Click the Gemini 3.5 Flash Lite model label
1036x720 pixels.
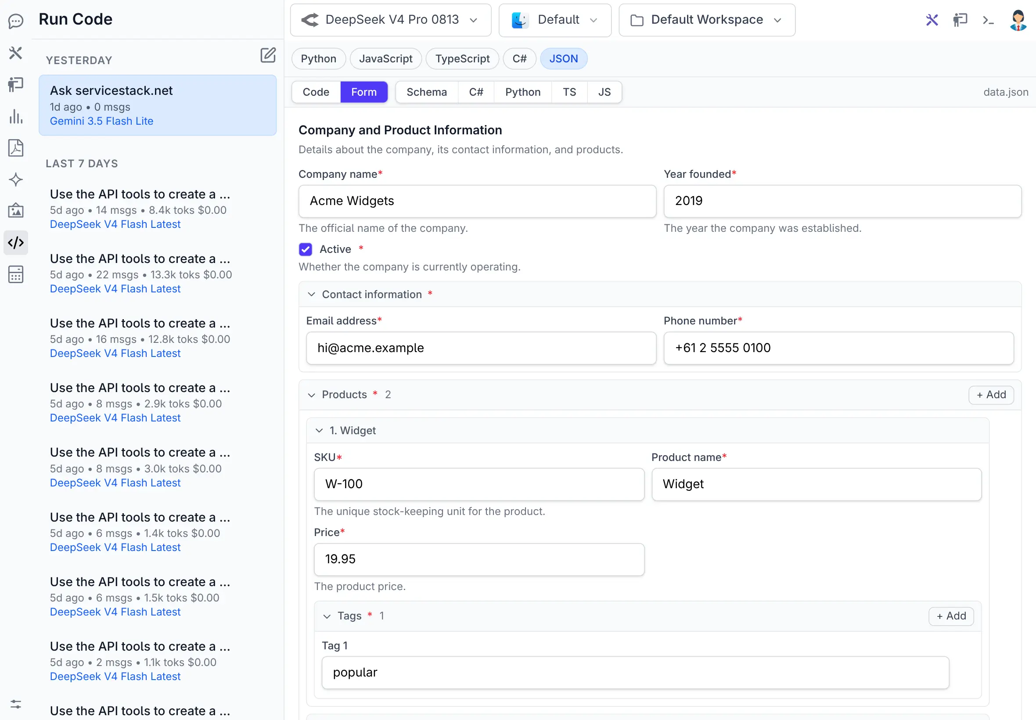pyautogui.click(x=101, y=121)
